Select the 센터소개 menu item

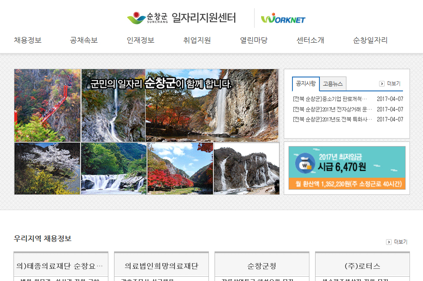[310, 41]
